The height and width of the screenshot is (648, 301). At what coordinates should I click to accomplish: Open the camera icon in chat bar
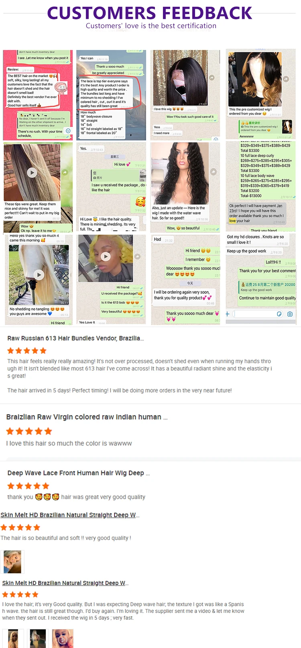290,314
